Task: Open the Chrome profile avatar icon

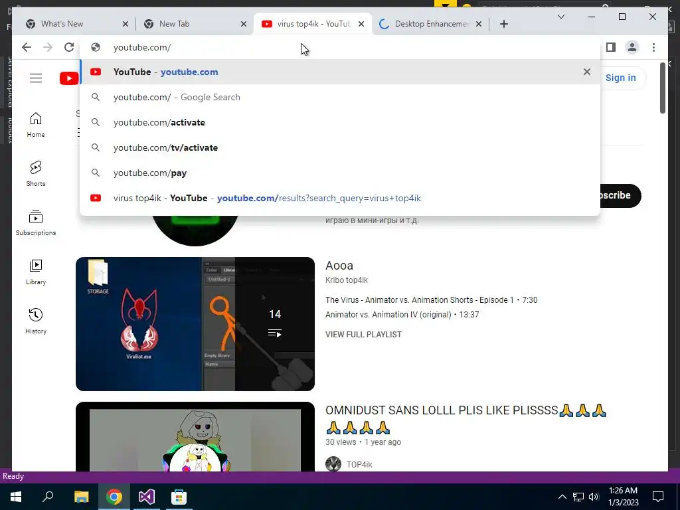Action: point(632,47)
